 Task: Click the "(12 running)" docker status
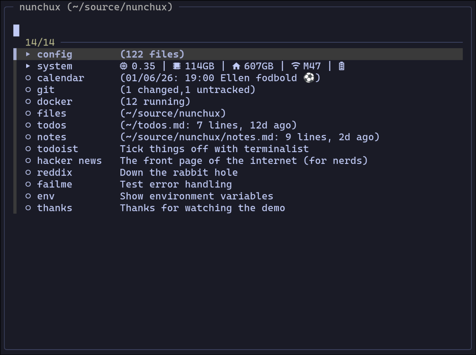(x=155, y=102)
